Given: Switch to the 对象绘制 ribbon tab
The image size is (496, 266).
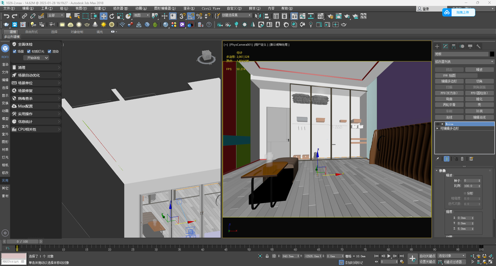Looking at the screenshot, I should [77, 32].
